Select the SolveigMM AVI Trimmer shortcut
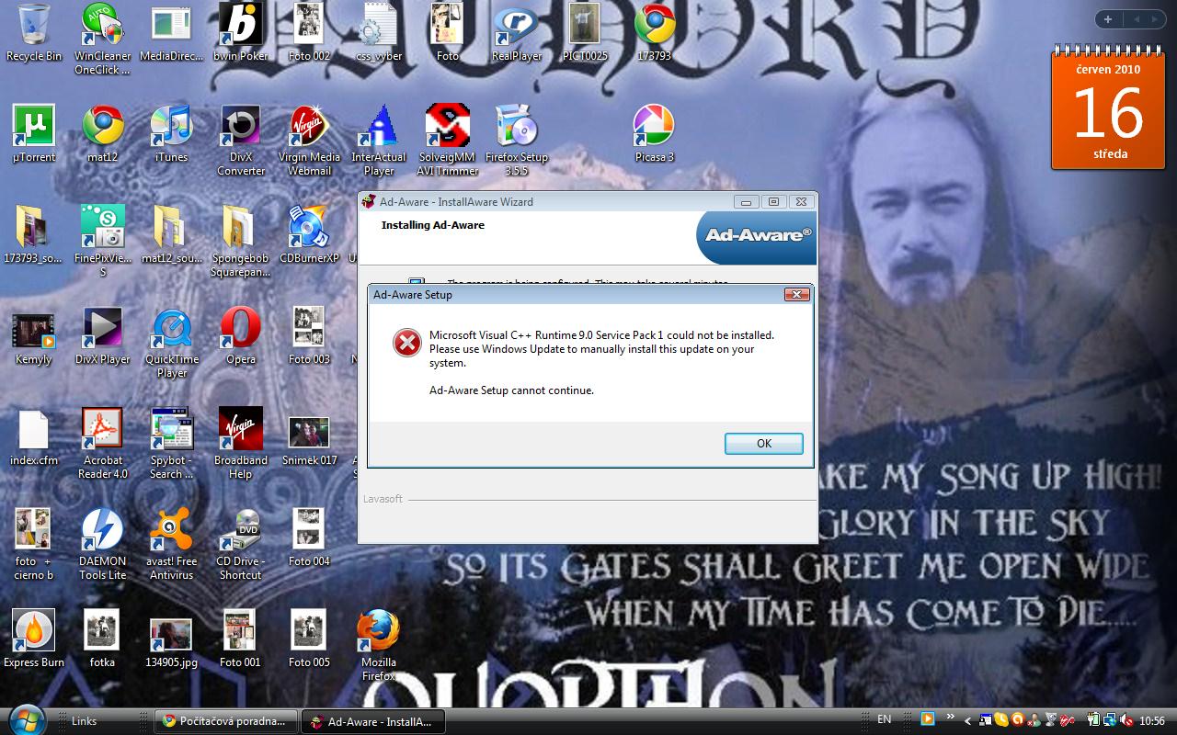The width and height of the screenshot is (1177, 735). coord(448,141)
